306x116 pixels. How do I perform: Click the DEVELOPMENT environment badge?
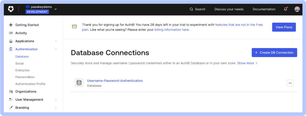click(x=37, y=12)
